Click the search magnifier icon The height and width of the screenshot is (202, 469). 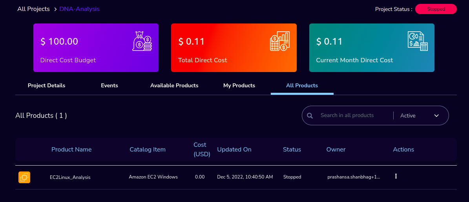310,115
